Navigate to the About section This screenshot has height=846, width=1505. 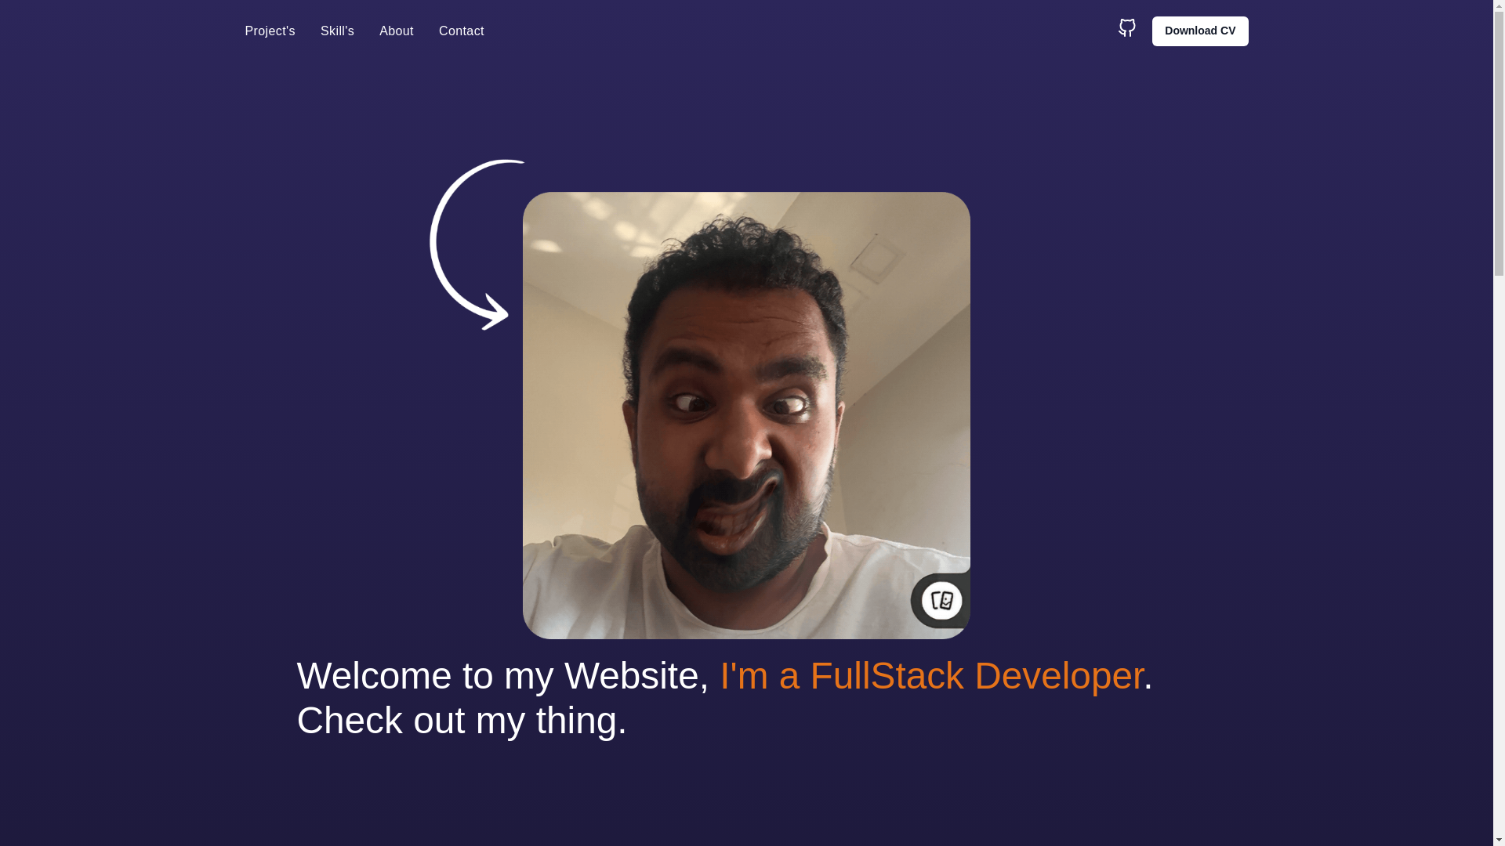[396, 31]
